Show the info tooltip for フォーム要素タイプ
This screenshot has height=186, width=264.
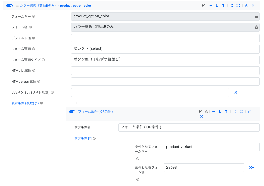(x=43, y=60)
